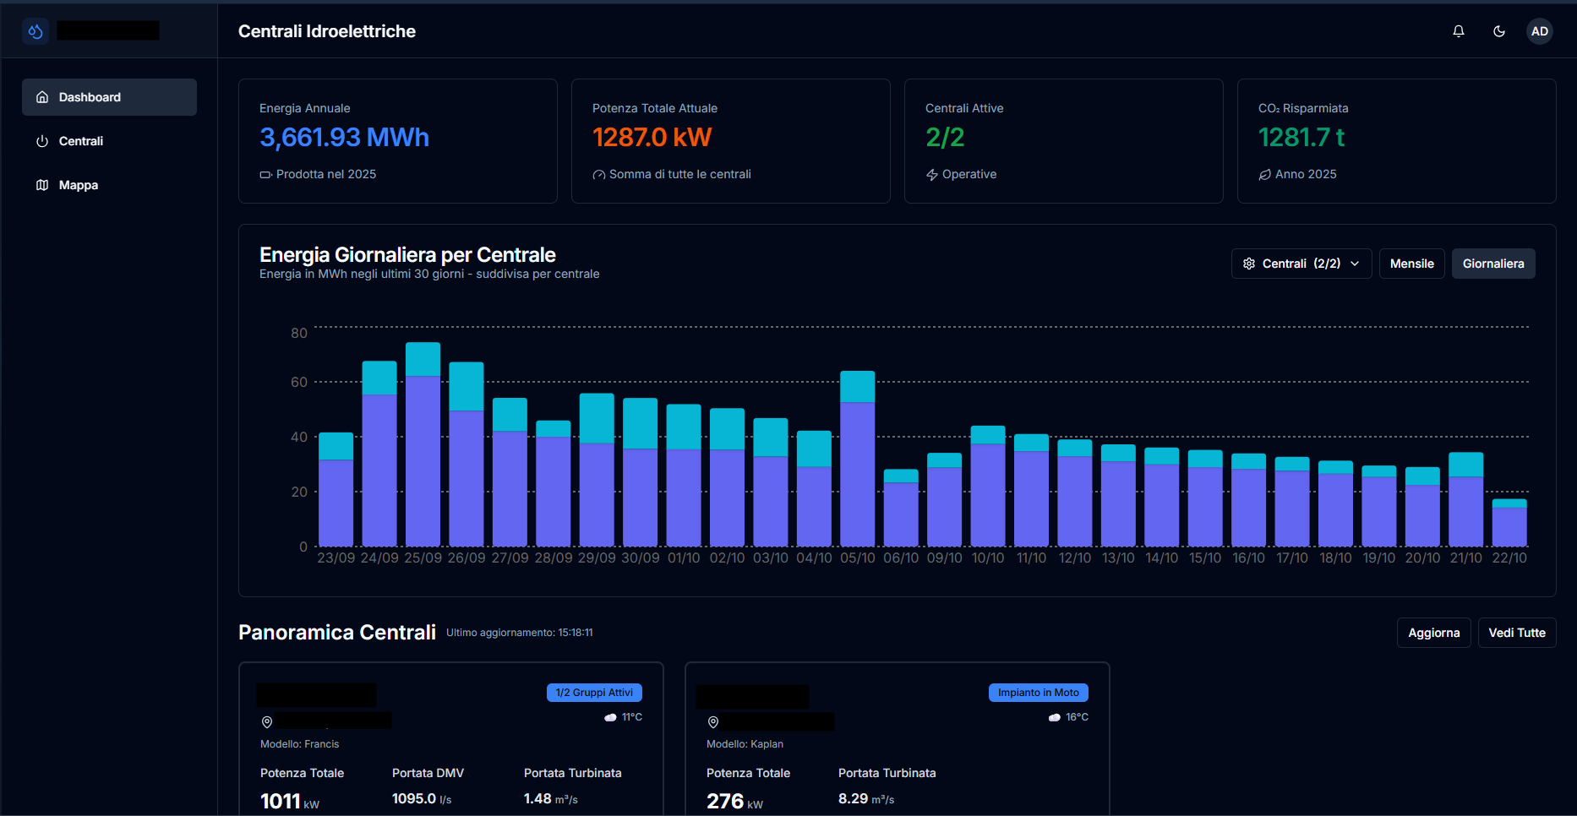Toggle the 1/2 Gruppi Attivi status badge
This screenshot has width=1577, height=816.
tap(594, 692)
